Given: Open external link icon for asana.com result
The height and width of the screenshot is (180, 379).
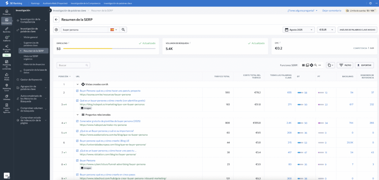Looking at the screenshot, I should [77, 91].
